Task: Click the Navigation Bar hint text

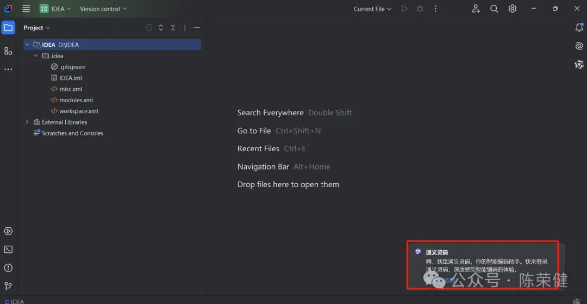Action: click(263, 166)
